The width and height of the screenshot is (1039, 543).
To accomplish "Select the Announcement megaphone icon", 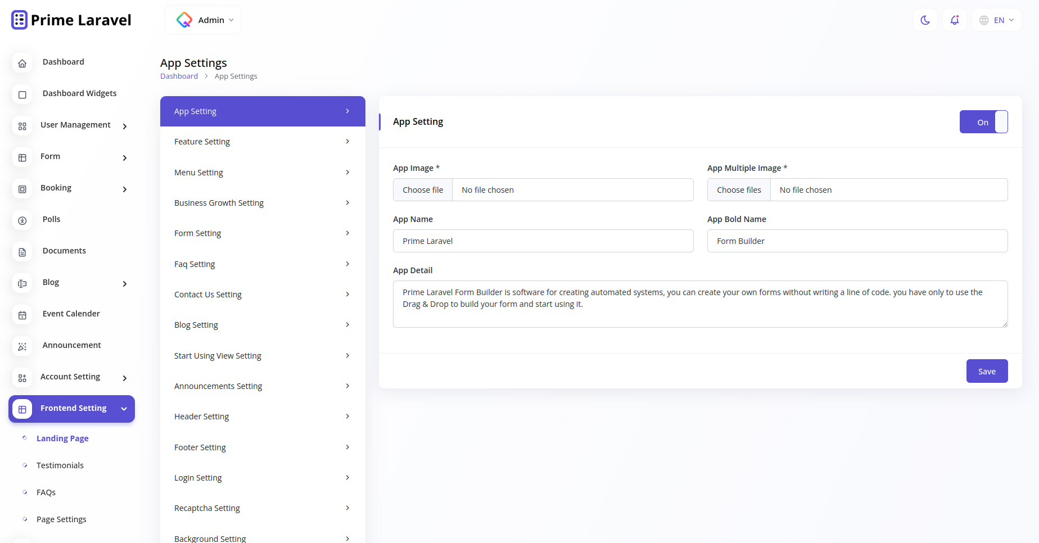I will point(22,346).
